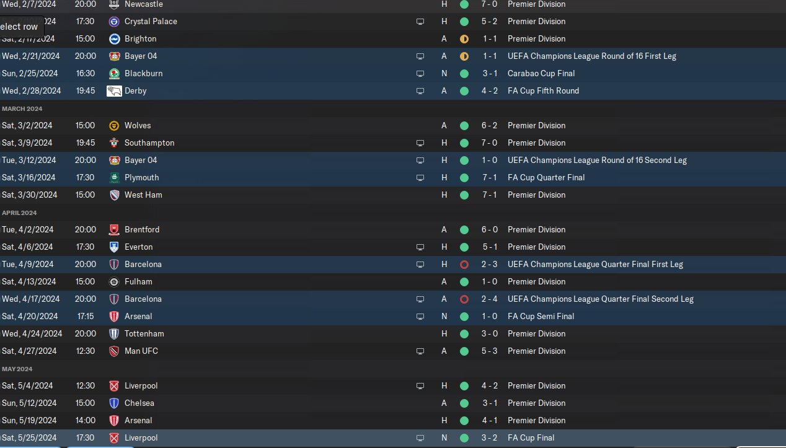Click the red loss indicator for Barcelona home leg
This screenshot has width=786, height=448.
click(464, 264)
